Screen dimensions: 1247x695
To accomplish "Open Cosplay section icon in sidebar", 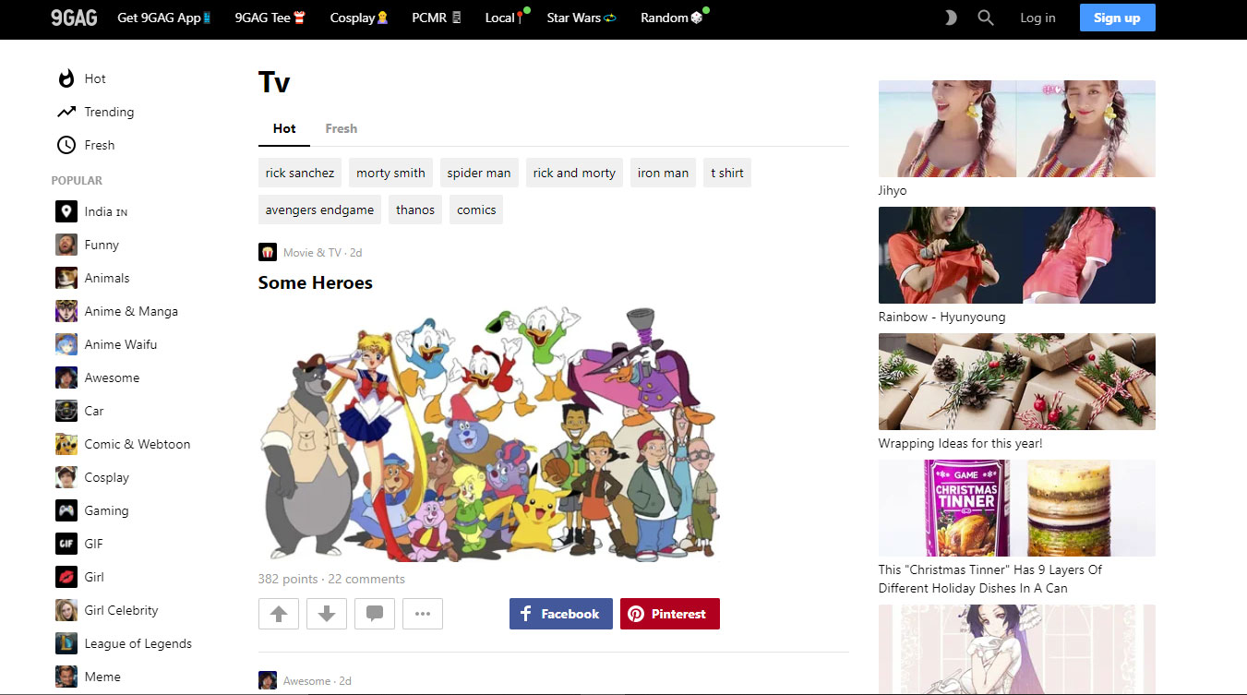I will tap(66, 477).
